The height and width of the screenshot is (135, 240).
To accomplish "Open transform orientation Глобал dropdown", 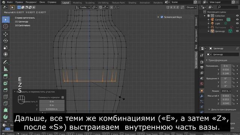I will point(83,7).
